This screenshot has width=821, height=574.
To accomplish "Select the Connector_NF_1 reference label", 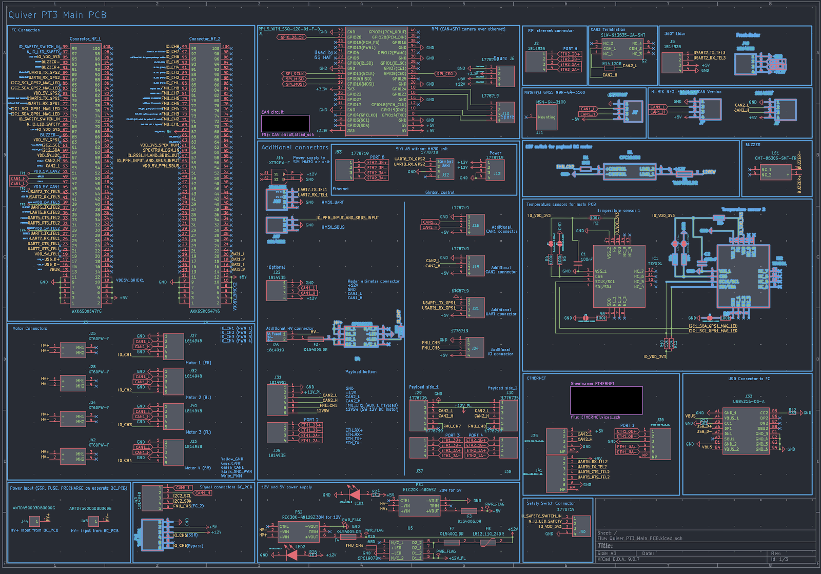I will [85, 39].
